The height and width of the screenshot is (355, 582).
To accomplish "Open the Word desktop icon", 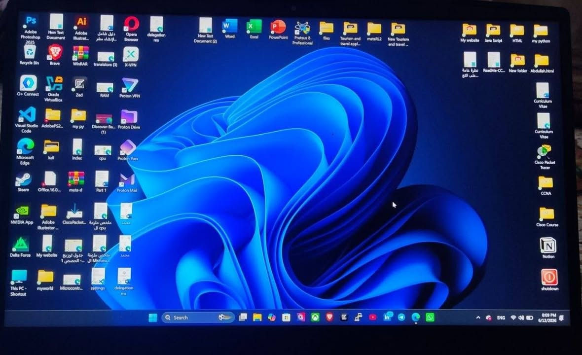I will pos(230,29).
